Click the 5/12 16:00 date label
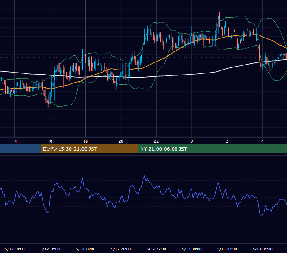This screenshot has width=287, height=253. [x=50, y=249]
